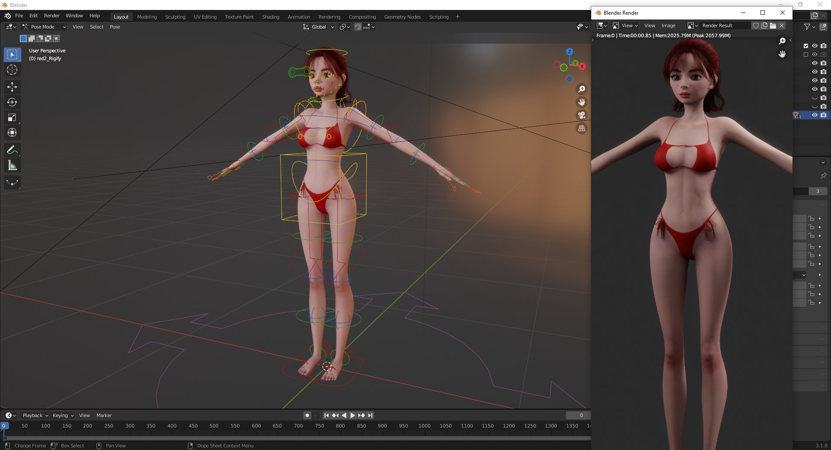This screenshot has width=831, height=450.
Task: Pick the Transform tool
Action: click(12, 132)
